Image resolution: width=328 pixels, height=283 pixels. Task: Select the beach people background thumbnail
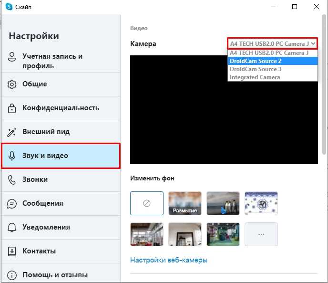point(223,203)
